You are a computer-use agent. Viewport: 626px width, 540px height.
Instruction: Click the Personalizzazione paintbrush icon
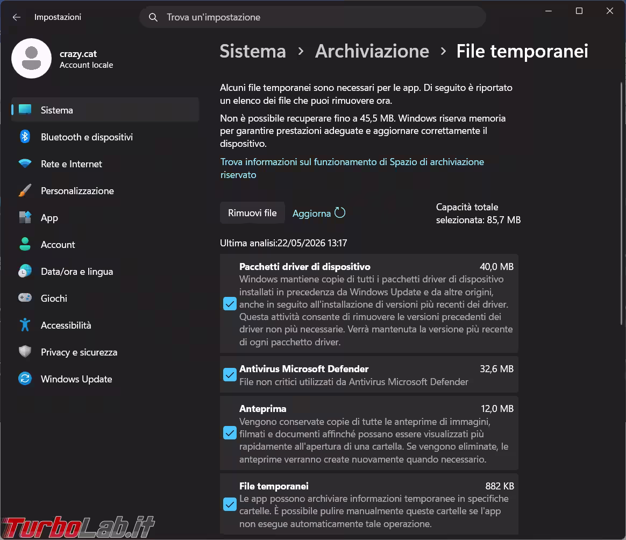click(25, 190)
